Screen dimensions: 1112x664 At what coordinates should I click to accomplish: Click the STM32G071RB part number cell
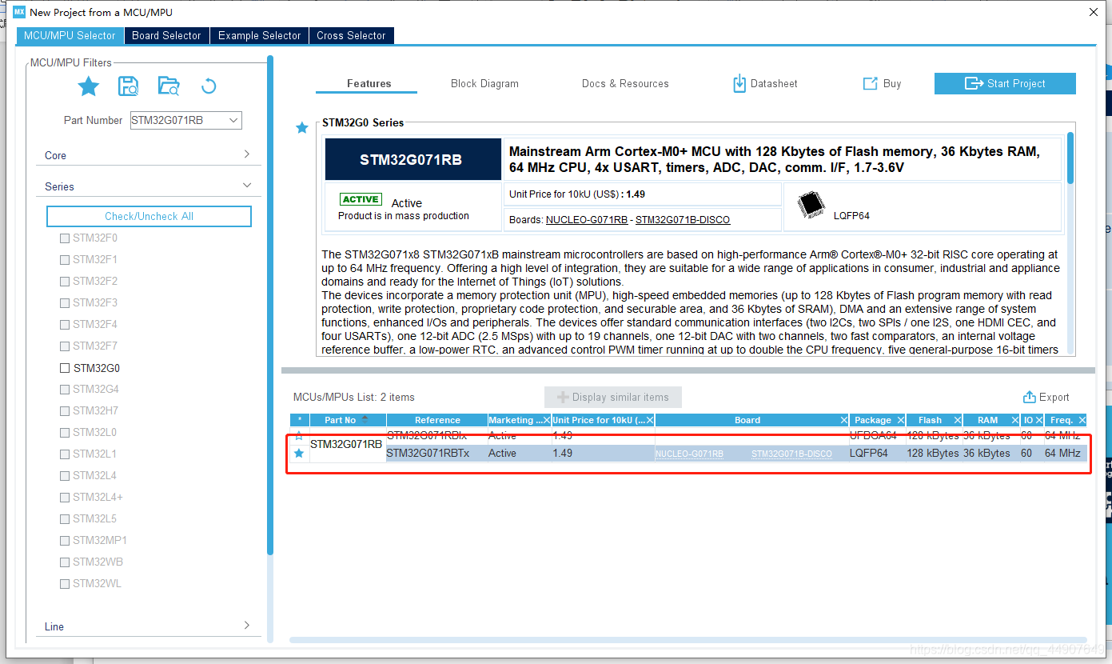tap(347, 445)
